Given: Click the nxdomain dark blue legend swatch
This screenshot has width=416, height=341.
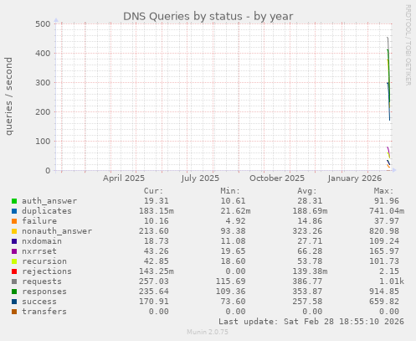Looking at the screenshot, I should [x=14, y=241].
